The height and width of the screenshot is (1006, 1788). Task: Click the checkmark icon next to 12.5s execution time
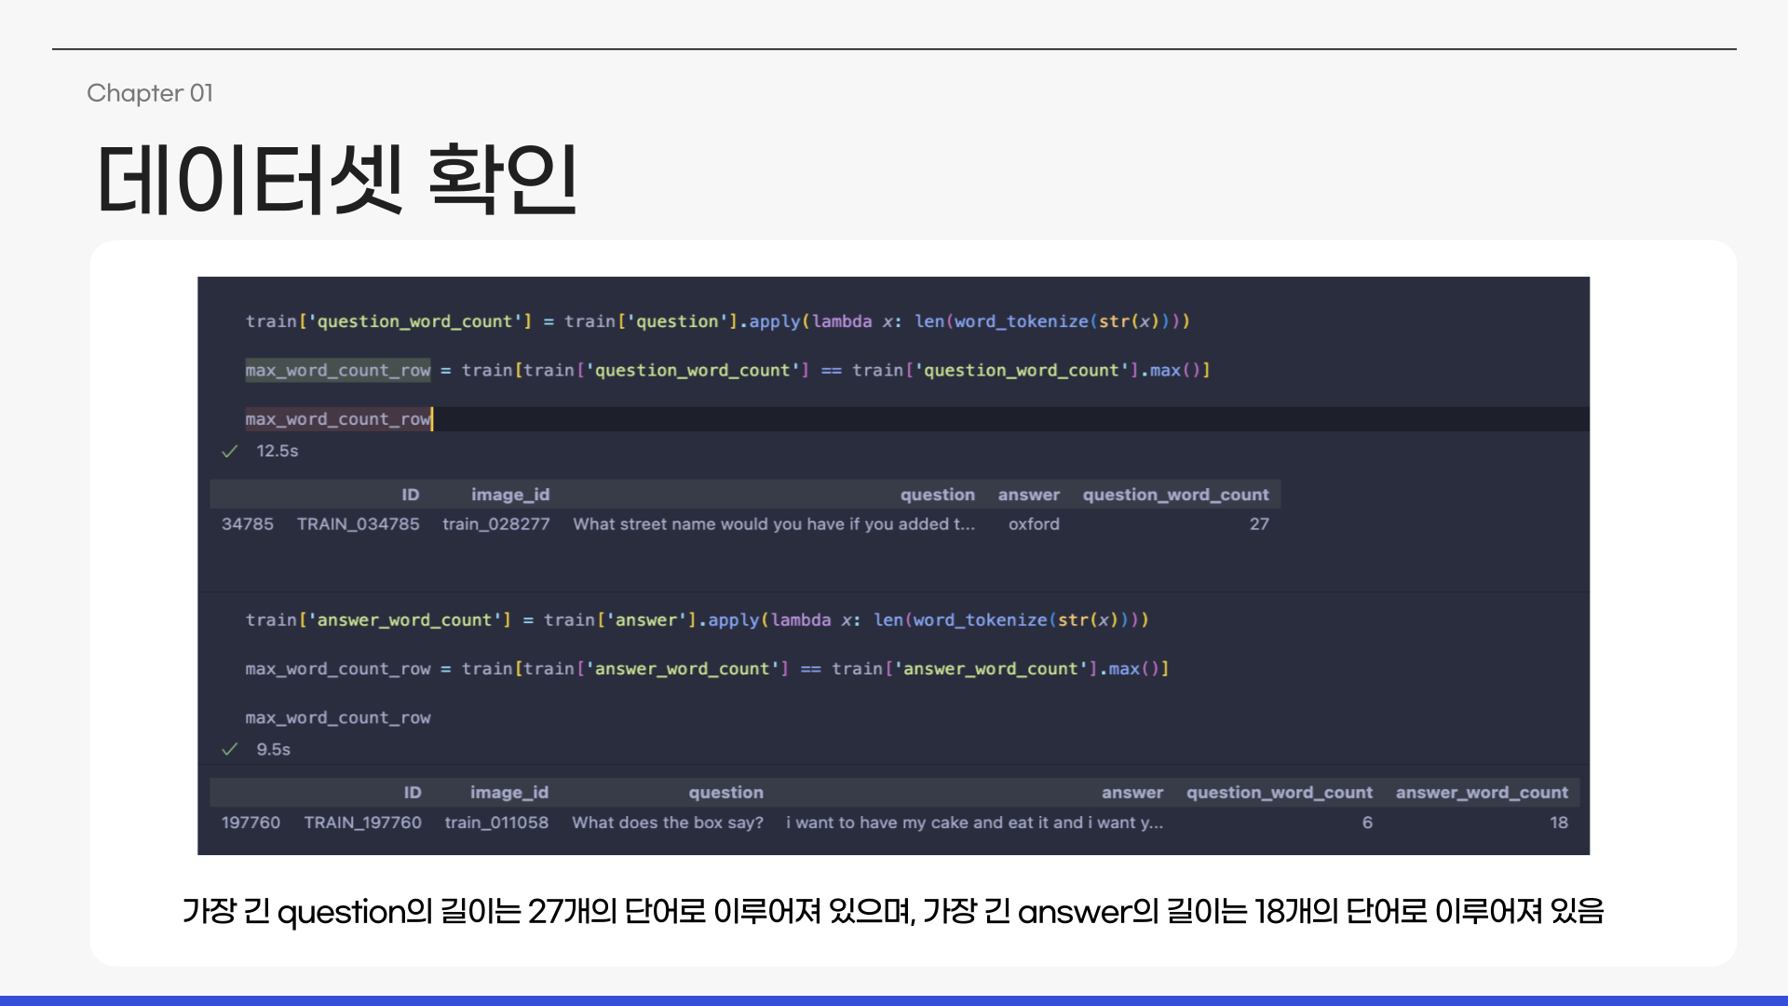229,451
